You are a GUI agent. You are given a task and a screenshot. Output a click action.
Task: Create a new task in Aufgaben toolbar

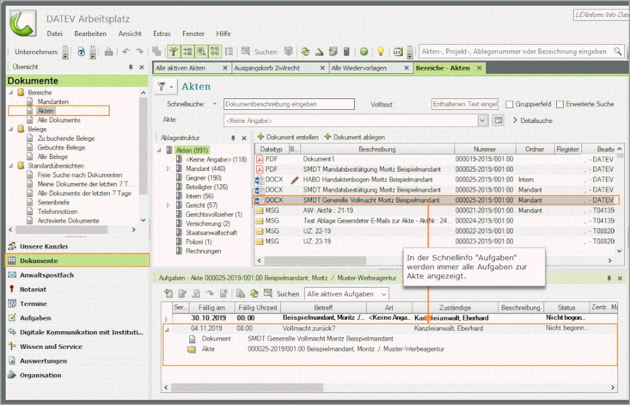169,294
